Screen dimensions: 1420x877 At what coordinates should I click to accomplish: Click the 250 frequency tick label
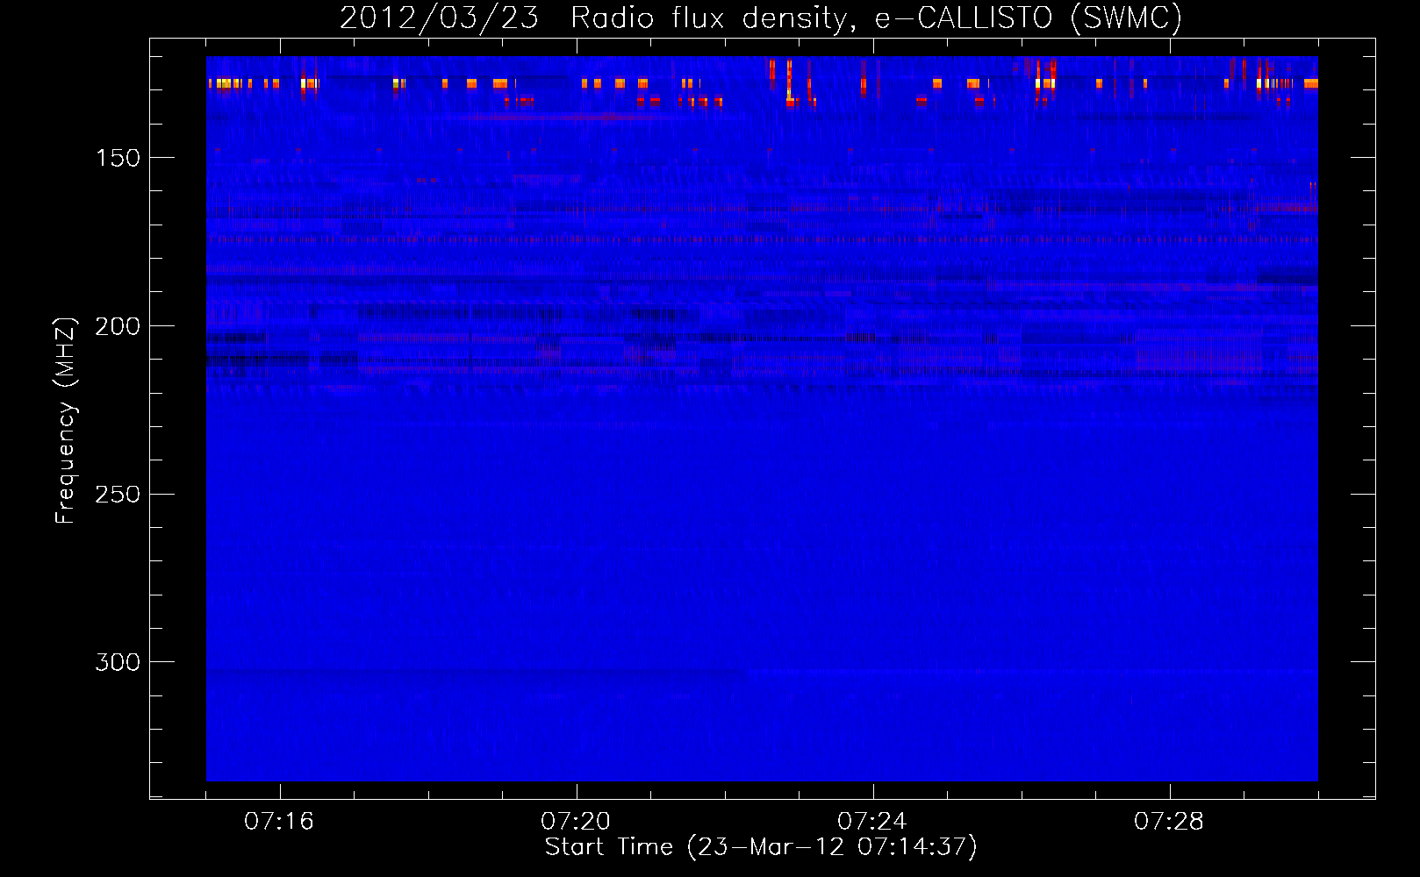pyautogui.click(x=118, y=495)
